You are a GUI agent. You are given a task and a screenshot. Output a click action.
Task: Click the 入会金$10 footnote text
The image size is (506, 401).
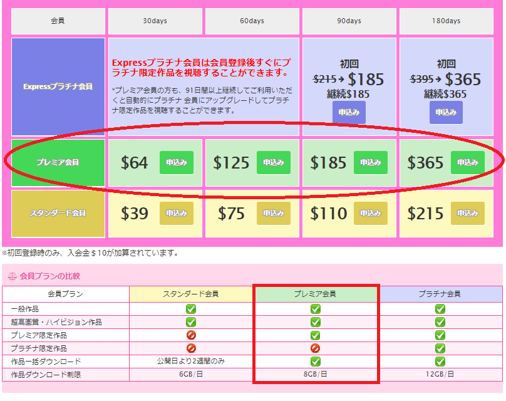(x=90, y=253)
